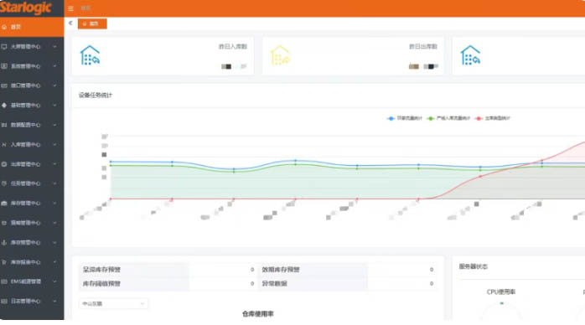Open the 任务管理中心 menu label
The height and width of the screenshot is (325, 585).
pyautogui.click(x=25, y=183)
